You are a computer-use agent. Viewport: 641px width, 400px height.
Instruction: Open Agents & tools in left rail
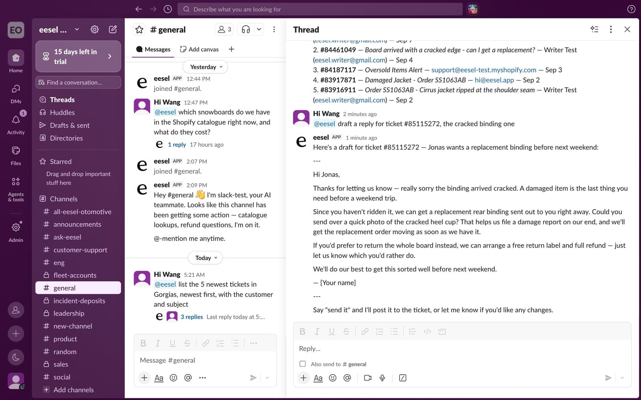pyautogui.click(x=16, y=189)
